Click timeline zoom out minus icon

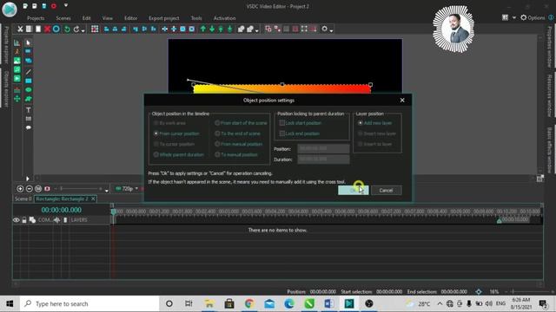click(29, 189)
